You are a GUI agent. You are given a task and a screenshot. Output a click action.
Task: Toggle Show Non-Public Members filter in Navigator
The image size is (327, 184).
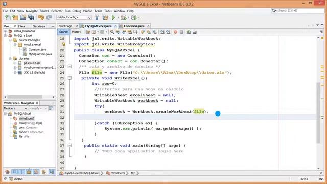pyautogui.click(x=29, y=172)
